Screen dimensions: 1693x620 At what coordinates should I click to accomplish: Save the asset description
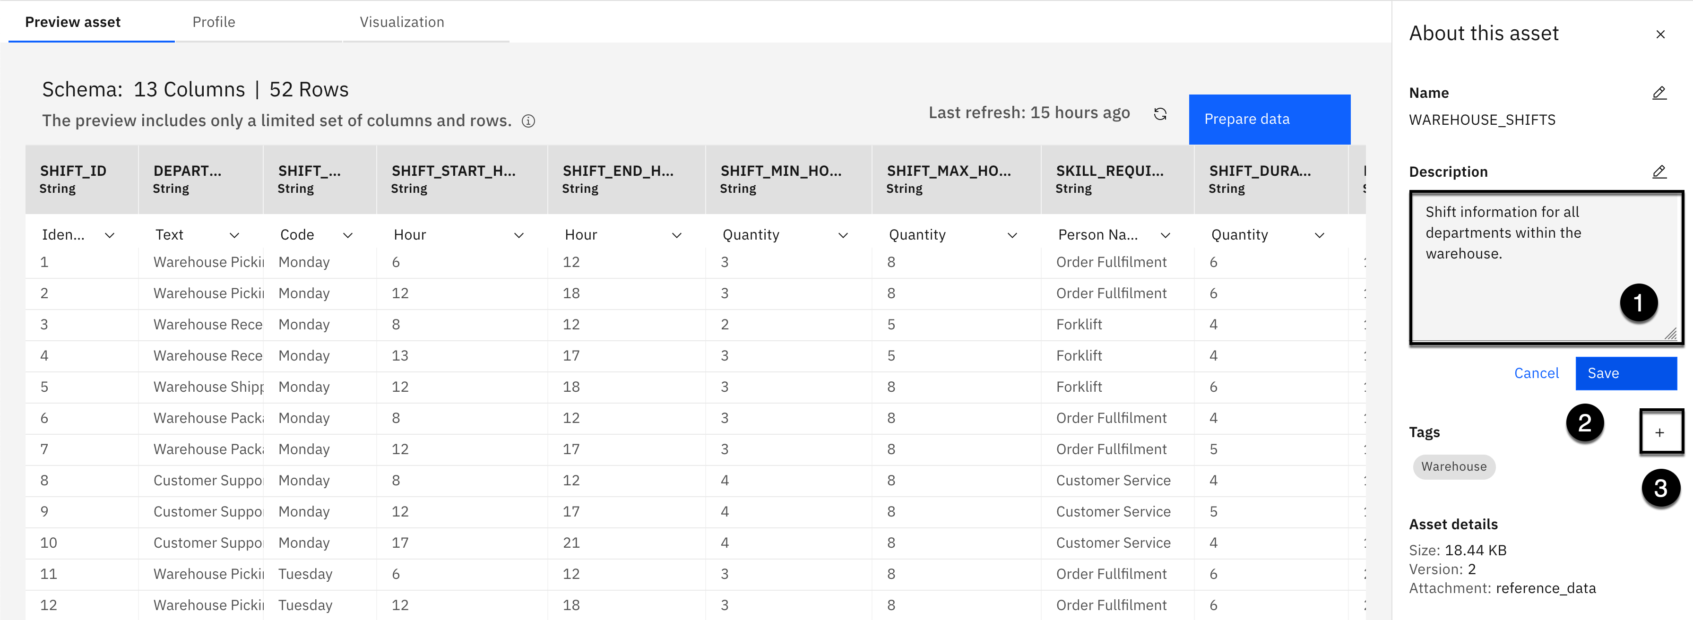point(1625,373)
